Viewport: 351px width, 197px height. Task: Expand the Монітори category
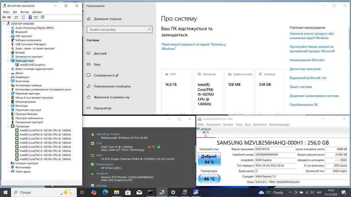click(8, 106)
